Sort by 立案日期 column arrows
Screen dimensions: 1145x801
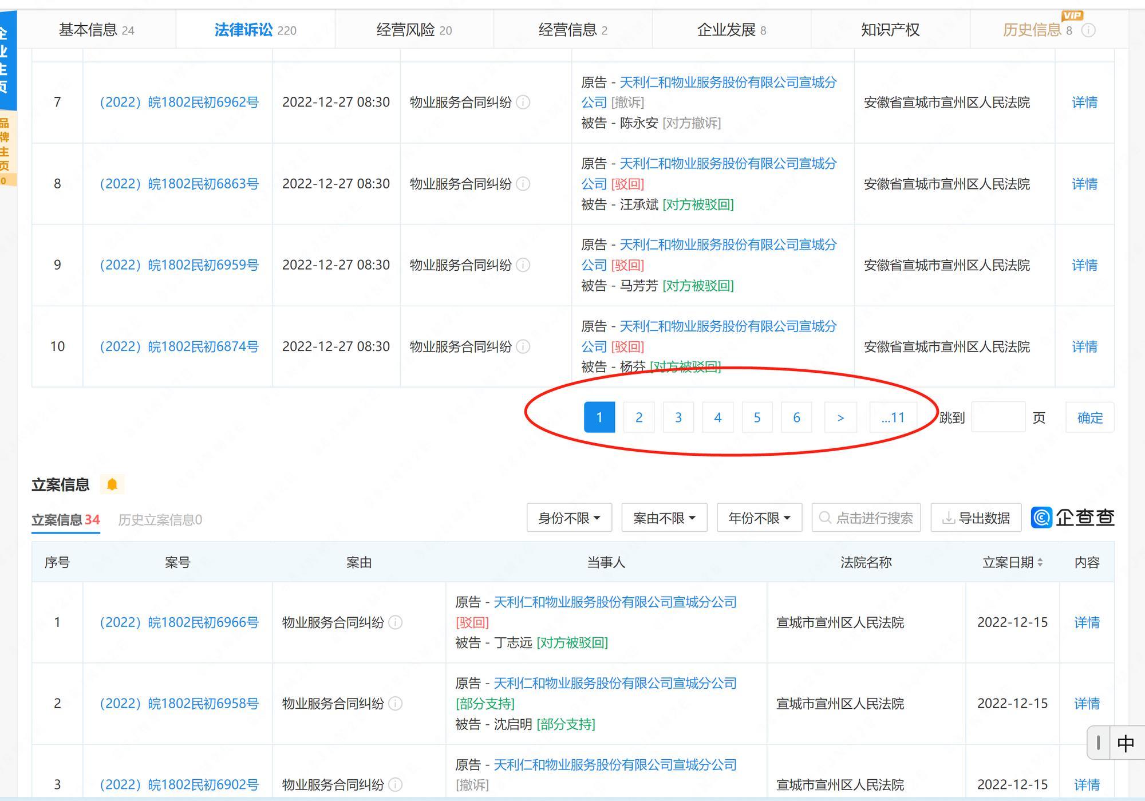tap(1040, 562)
